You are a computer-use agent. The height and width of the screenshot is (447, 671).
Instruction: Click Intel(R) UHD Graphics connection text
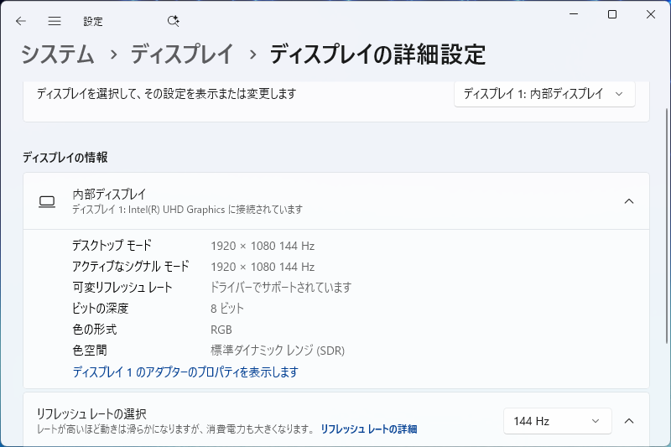click(x=187, y=210)
